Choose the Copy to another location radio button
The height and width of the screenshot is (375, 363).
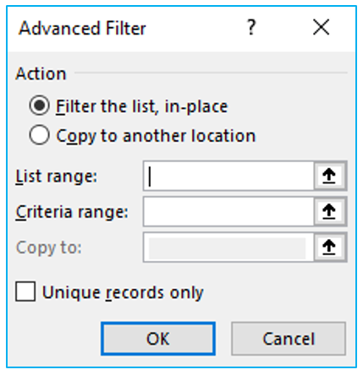pos(40,135)
